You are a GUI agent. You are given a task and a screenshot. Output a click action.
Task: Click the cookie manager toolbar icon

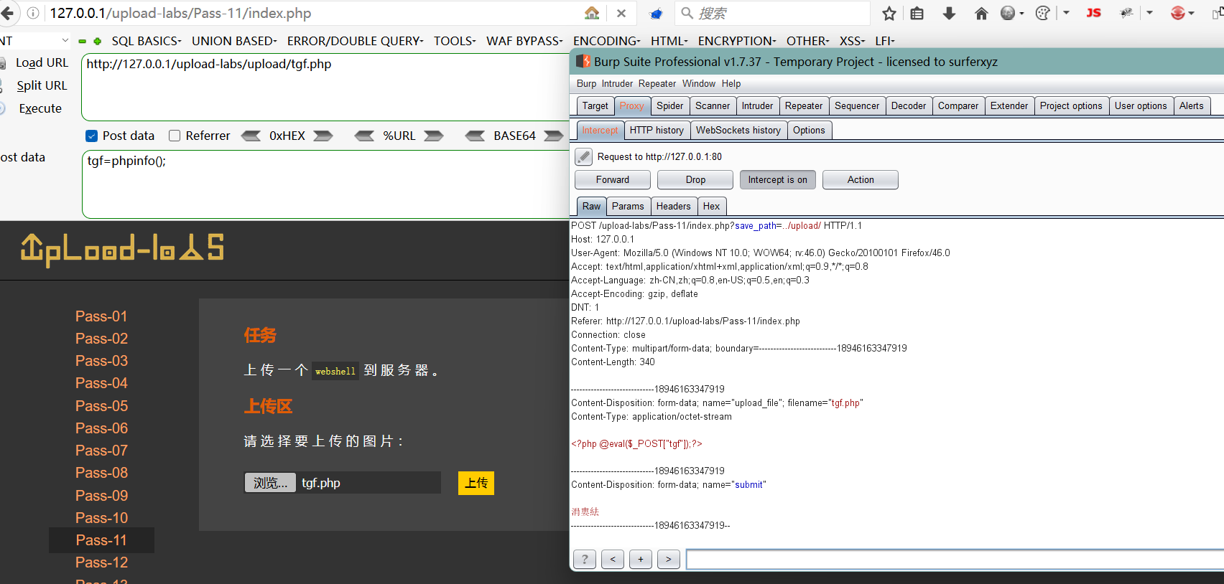coord(1043,13)
